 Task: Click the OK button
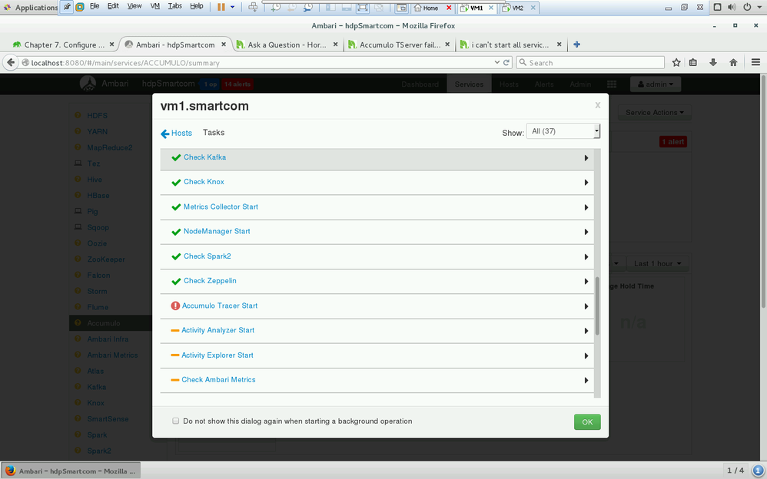tap(587, 422)
